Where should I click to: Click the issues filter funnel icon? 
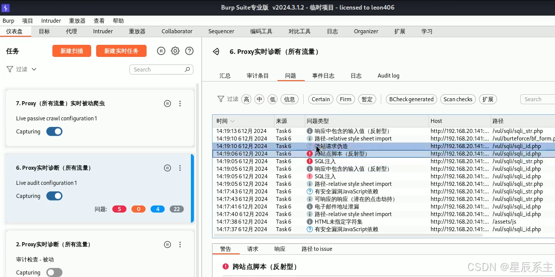(221, 99)
